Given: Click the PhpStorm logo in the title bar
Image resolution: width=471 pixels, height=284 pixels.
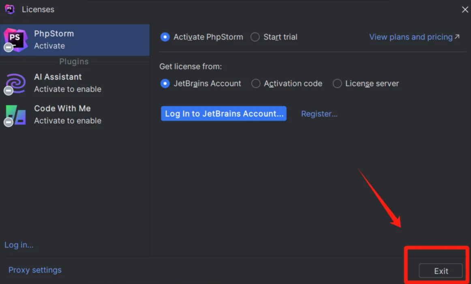Looking at the screenshot, I should 9,9.
